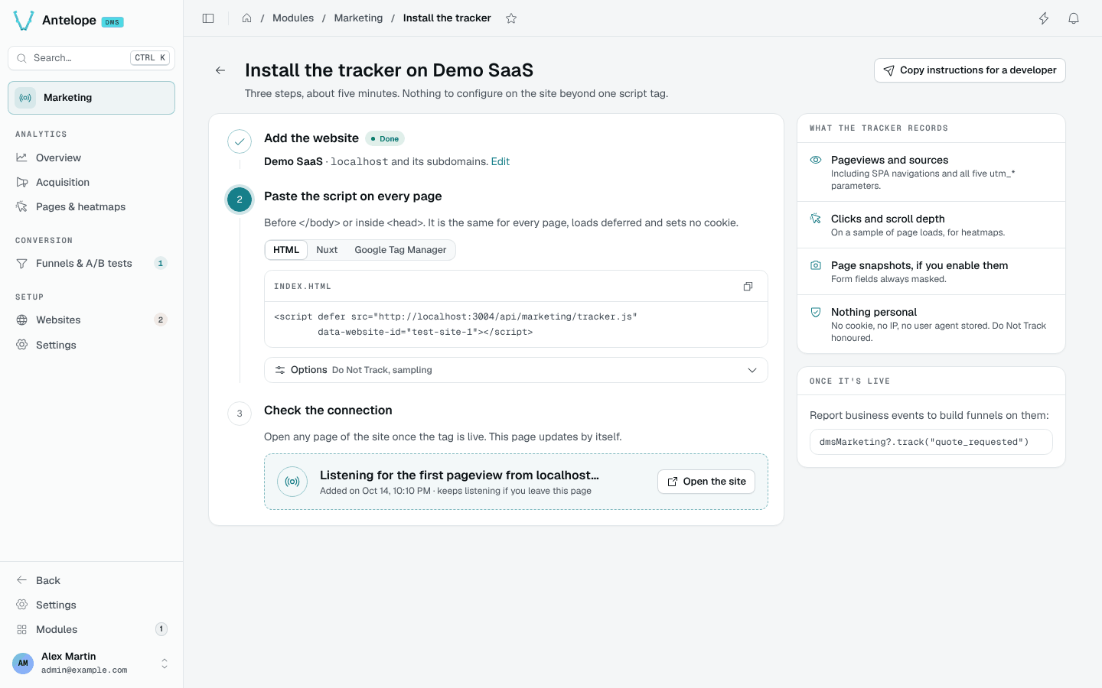
Task: Open the lightning bolt quick actions
Action: point(1044,18)
